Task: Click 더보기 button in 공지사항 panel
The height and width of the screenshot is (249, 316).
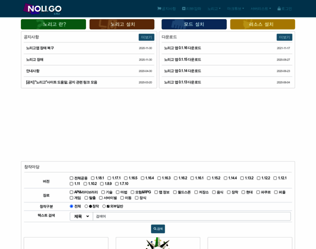Action: coord(146,37)
